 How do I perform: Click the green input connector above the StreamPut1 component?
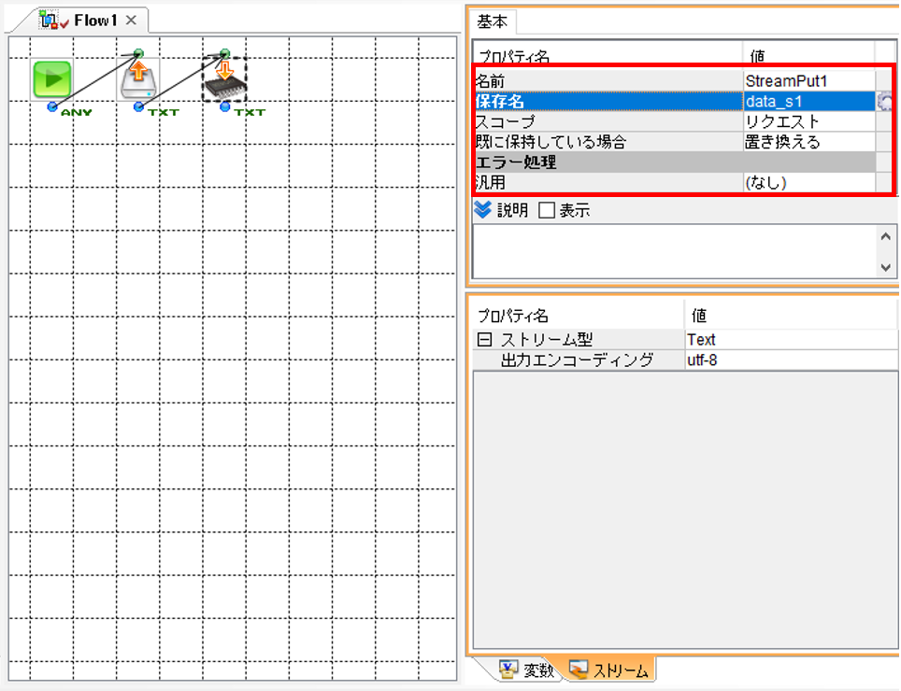[x=225, y=53]
